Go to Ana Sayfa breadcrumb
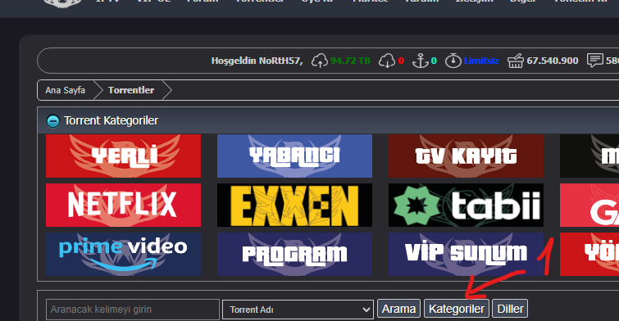The width and height of the screenshot is (619, 321). tap(65, 90)
